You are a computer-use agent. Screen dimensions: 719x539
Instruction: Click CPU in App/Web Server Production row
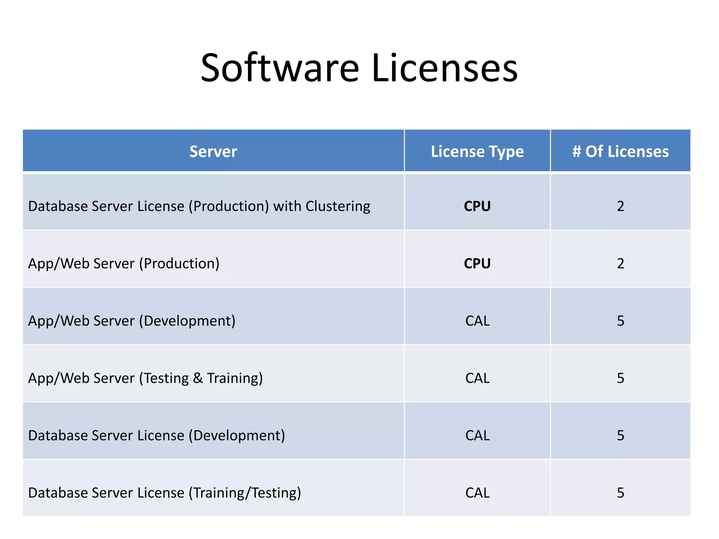(x=477, y=264)
